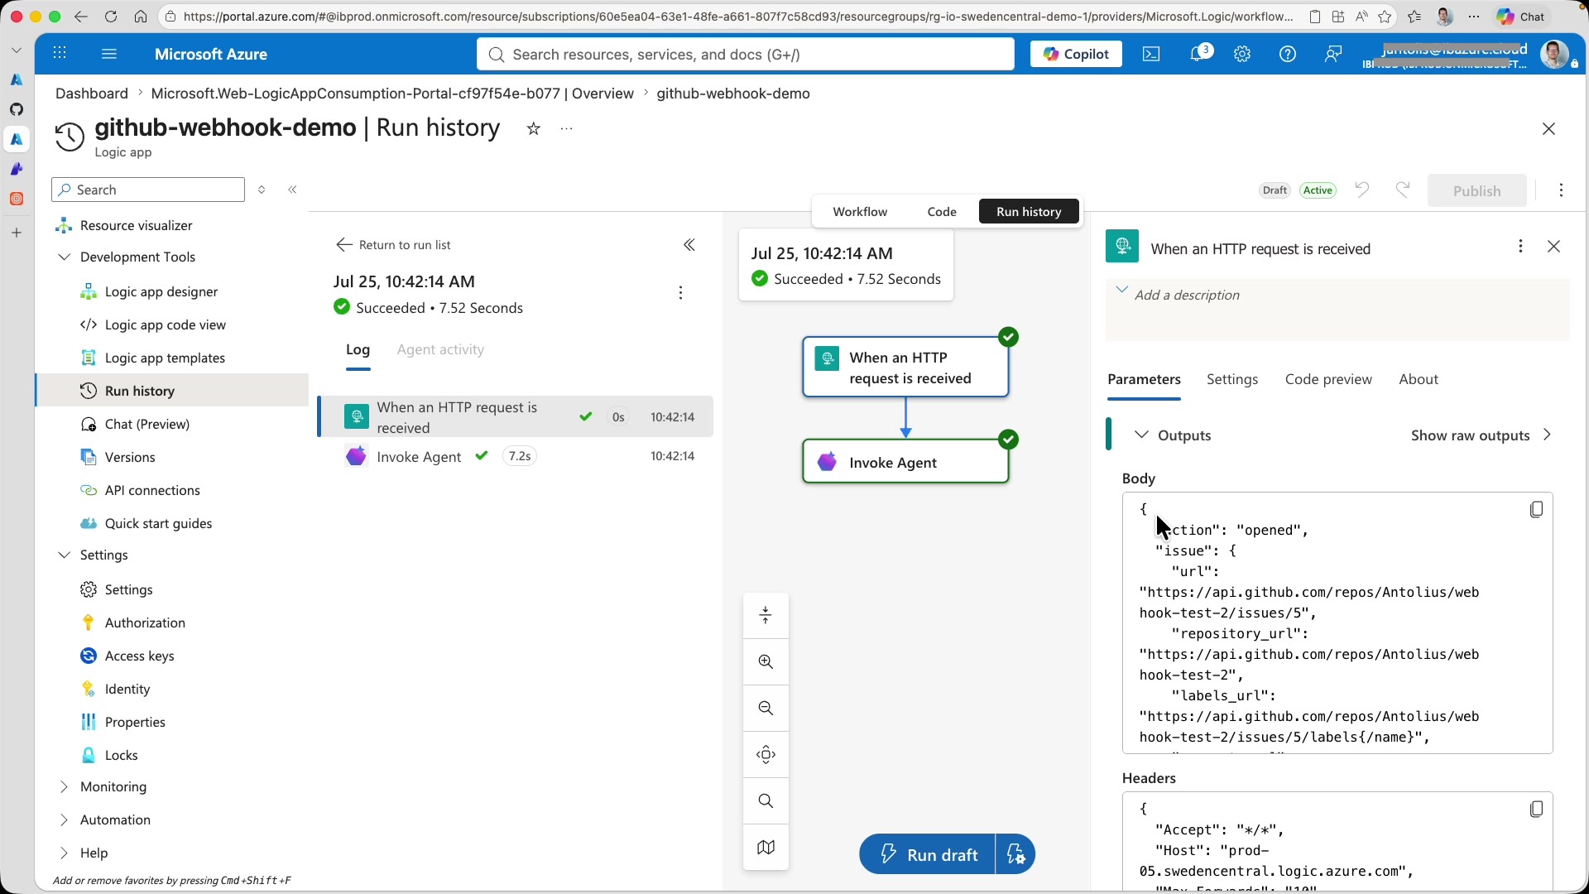
Task: Select the Invoke Agent log entry
Action: pyautogui.click(x=516, y=456)
